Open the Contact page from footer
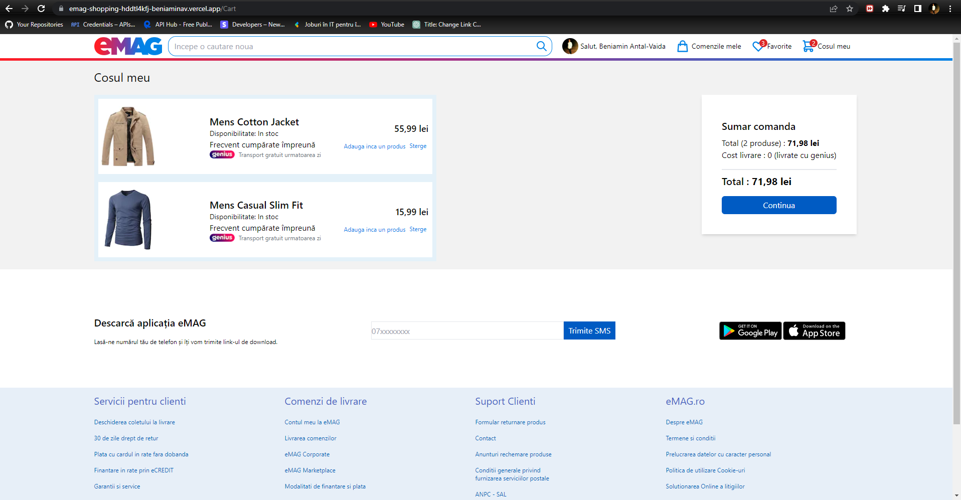This screenshot has height=500, width=961. pos(485,438)
